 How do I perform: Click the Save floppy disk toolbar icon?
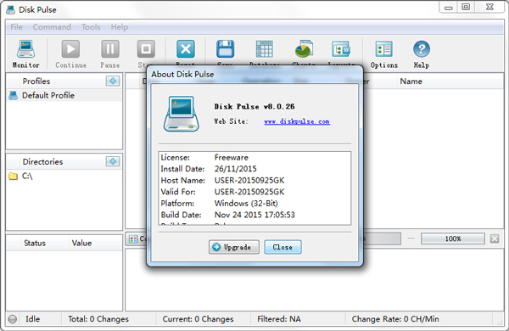[x=225, y=49]
